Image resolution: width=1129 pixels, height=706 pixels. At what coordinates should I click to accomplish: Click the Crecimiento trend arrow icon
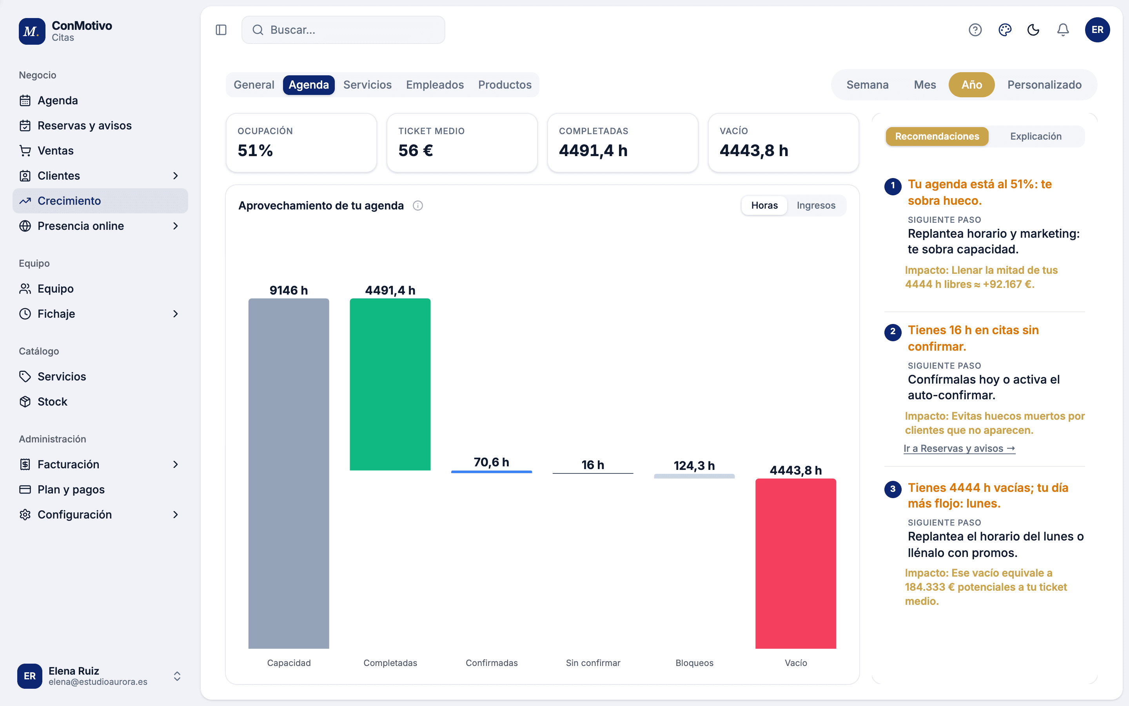[25, 201]
